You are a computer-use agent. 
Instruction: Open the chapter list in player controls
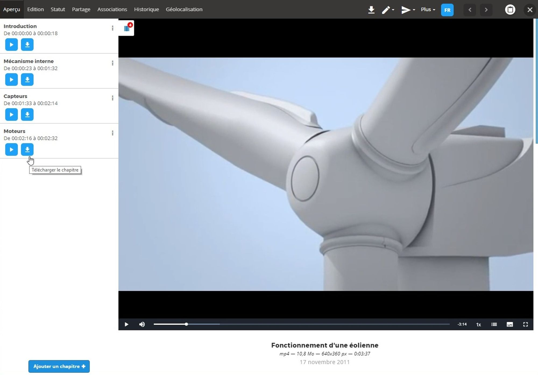coord(494,324)
